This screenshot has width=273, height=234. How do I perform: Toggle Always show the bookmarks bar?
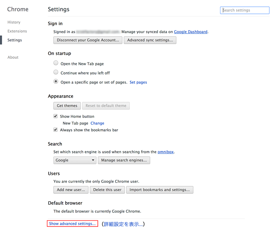(55, 130)
